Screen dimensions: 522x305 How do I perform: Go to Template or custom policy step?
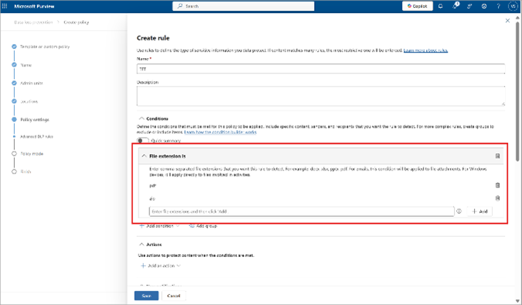tap(45, 46)
